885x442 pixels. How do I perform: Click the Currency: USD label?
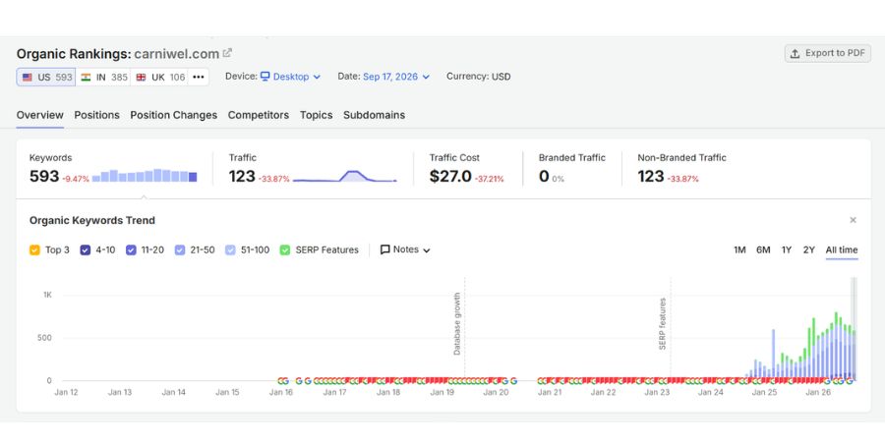pos(479,77)
